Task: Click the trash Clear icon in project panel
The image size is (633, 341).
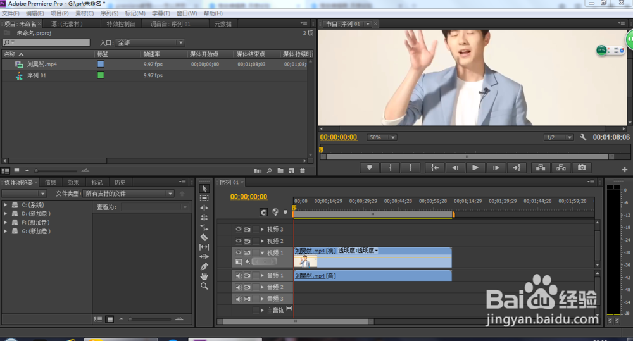Action: [x=303, y=171]
